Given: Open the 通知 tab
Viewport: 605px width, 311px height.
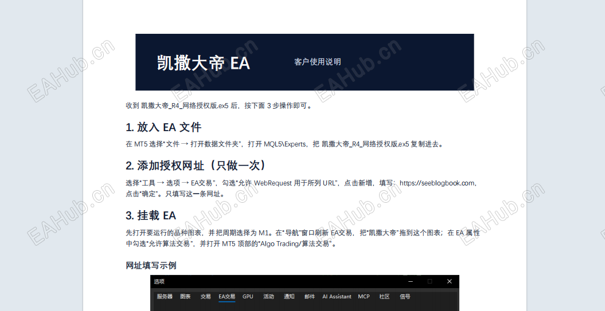Looking at the screenshot, I should pos(289,296).
